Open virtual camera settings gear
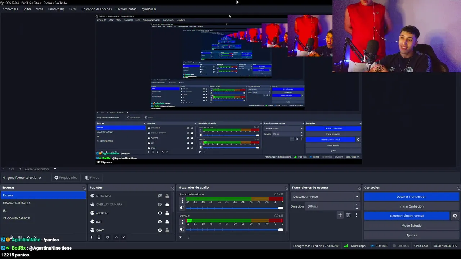 [x=455, y=216]
